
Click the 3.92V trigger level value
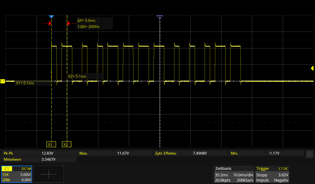[283, 175]
